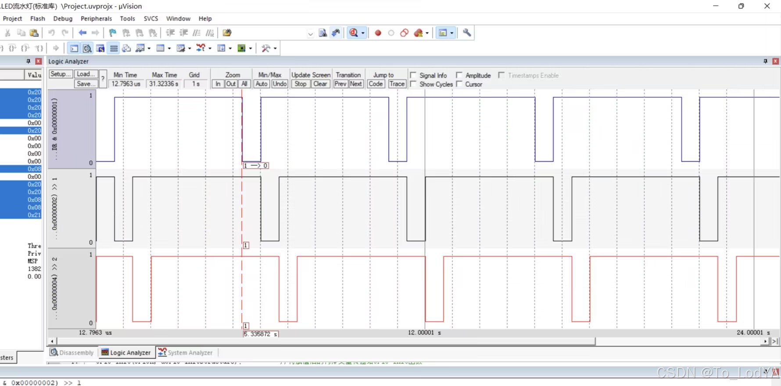Click the Grid value 1 s field
This screenshot has width=781, height=386.
click(x=196, y=84)
